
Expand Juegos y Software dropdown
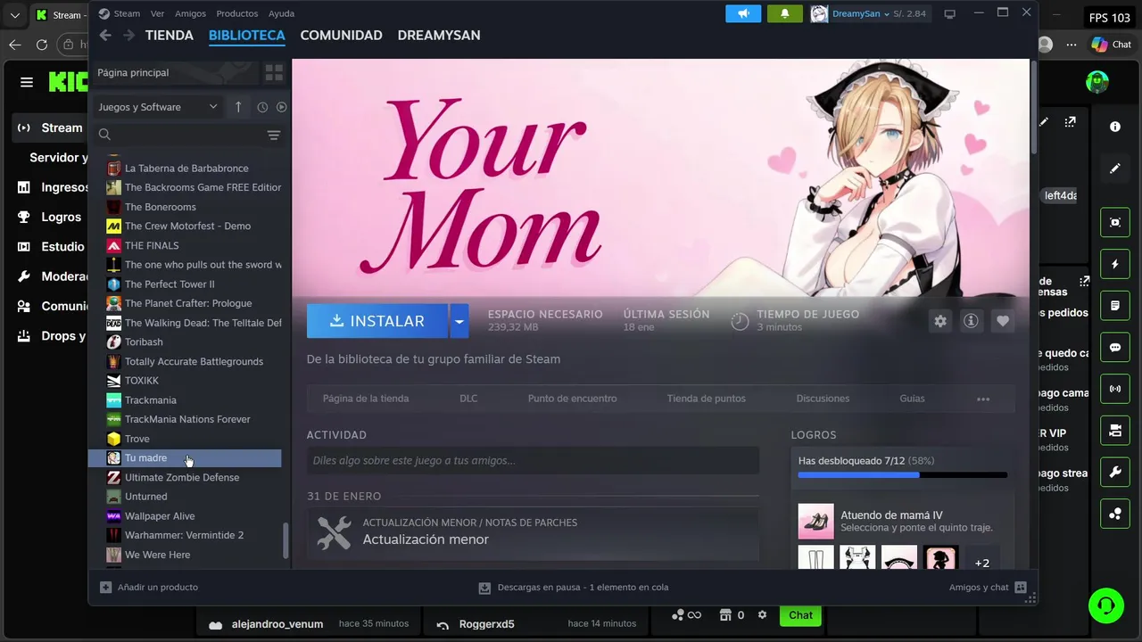pyautogui.click(x=157, y=107)
